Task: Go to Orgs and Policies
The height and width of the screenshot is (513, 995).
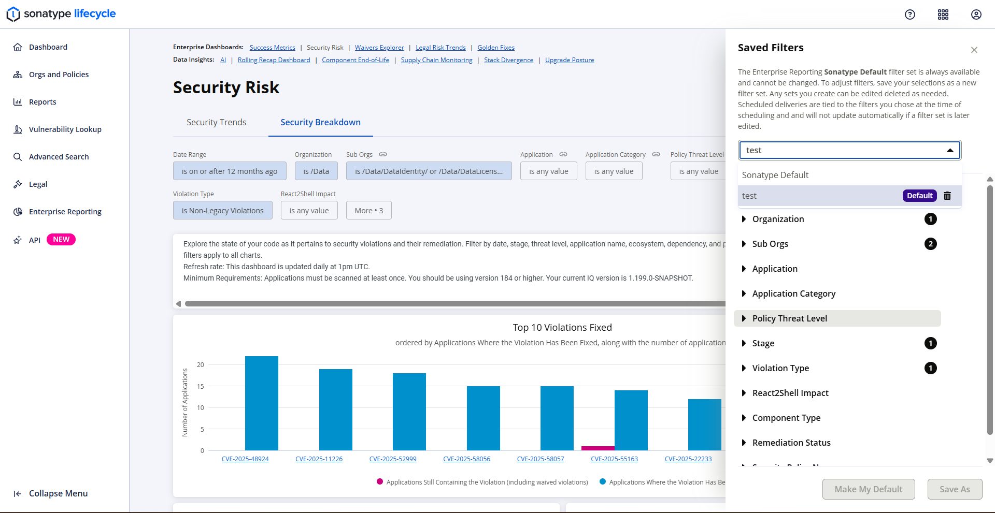Action: pos(59,75)
